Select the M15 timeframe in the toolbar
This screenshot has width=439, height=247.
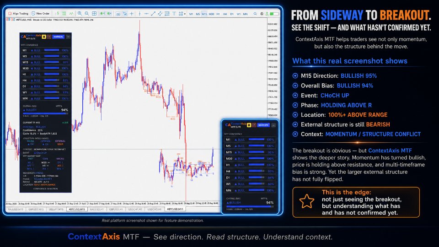(204, 14)
